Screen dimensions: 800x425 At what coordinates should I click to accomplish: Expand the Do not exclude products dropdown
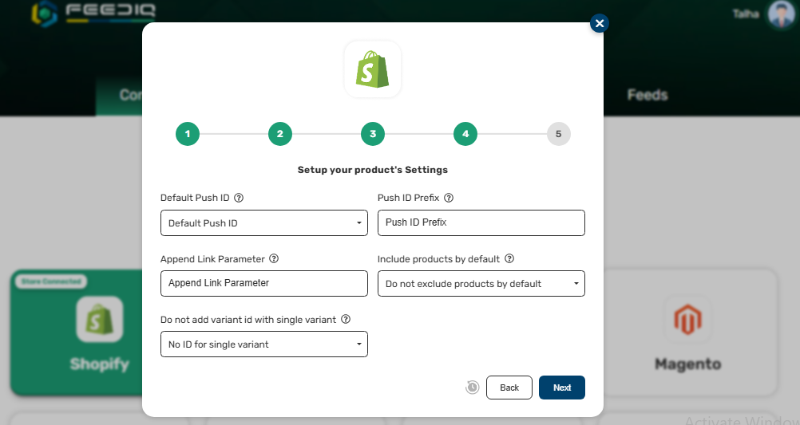[x=481, y=283]
